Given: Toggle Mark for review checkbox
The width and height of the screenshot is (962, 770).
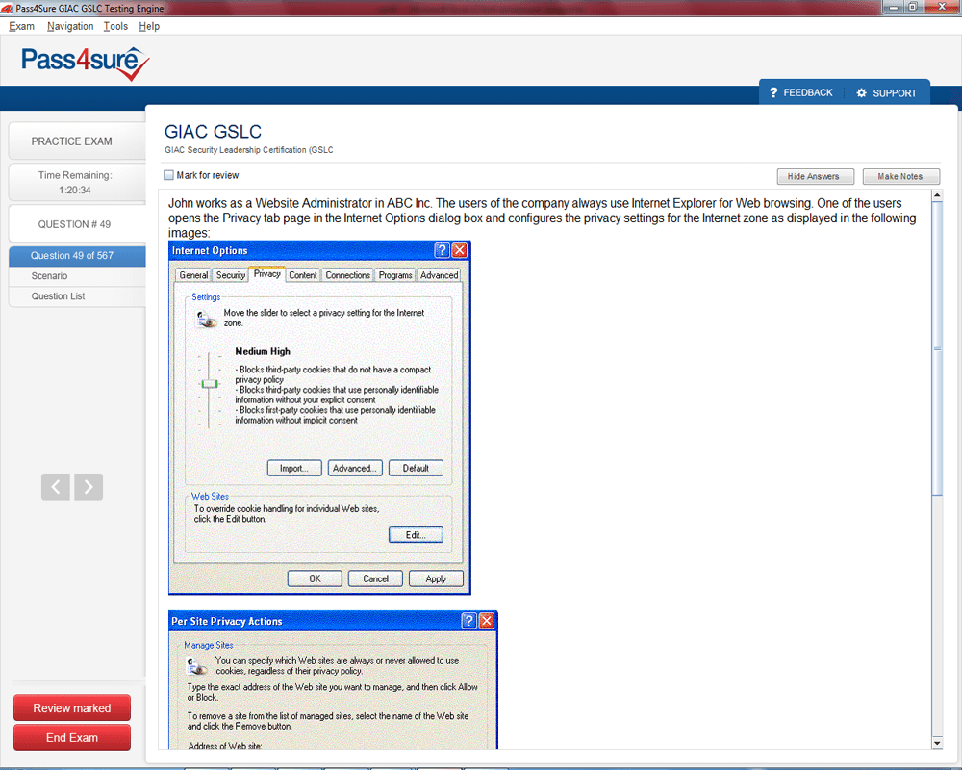Looking at the screenshot, I should pyautogui.click(x=168, y=175).
